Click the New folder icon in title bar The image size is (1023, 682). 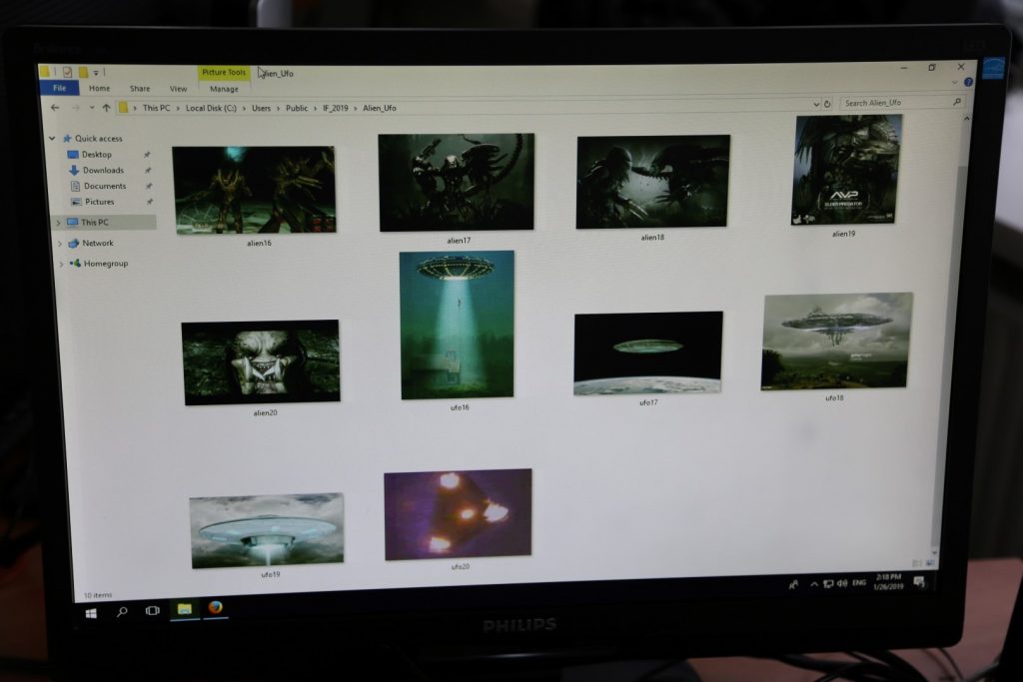83,72
